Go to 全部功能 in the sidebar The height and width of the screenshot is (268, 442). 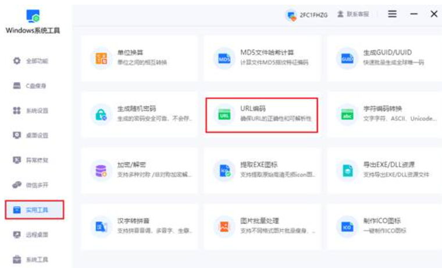(x=31, y=61)
